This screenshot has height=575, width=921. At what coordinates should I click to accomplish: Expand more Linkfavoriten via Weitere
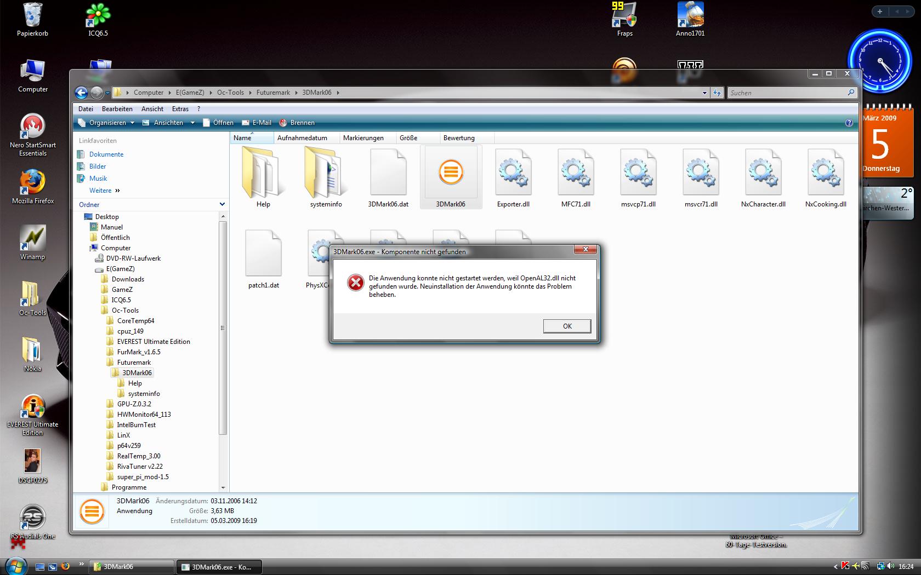pyautogui.click(x=104, y=190)
